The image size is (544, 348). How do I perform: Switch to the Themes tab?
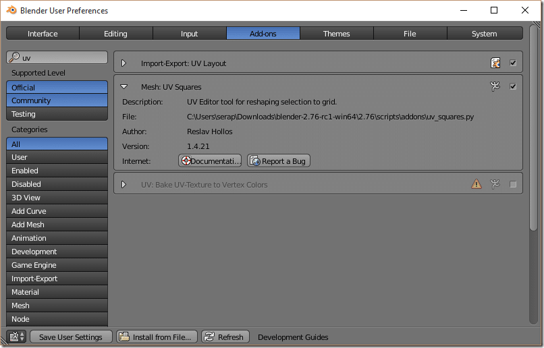[337, 34]
